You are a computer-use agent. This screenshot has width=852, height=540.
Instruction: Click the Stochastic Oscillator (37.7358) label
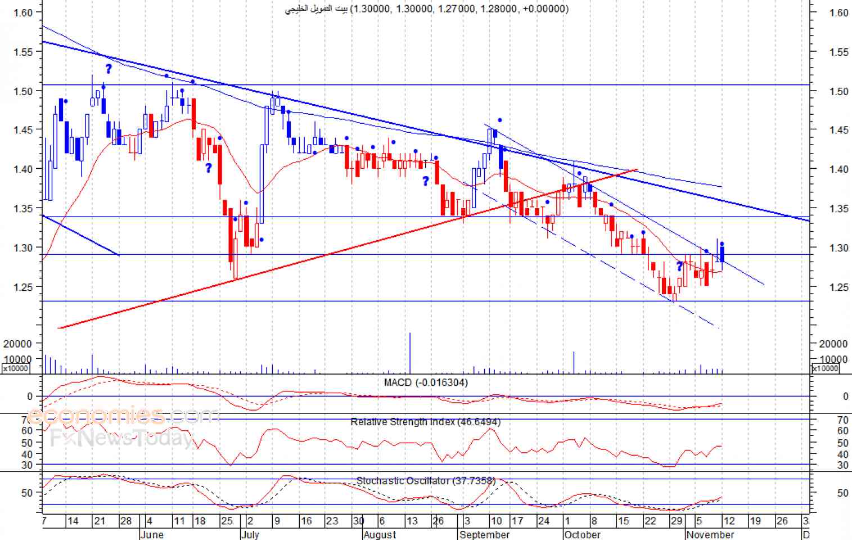[426, 481]
